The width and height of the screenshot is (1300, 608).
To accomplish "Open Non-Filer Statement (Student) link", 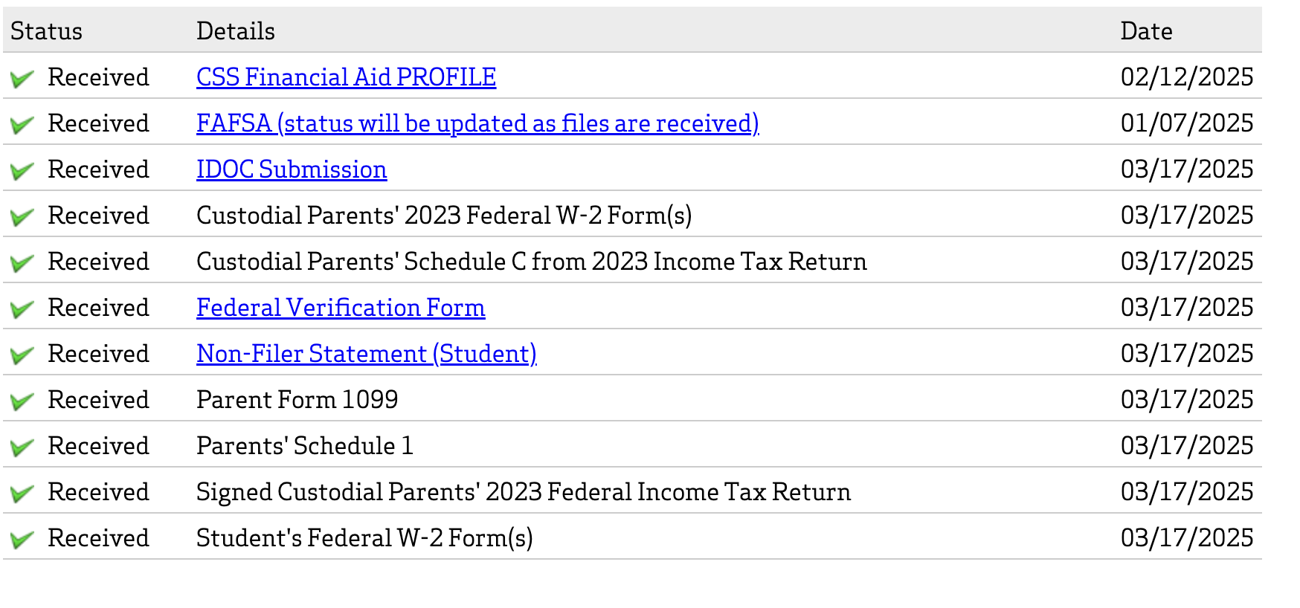I will 366,354.
